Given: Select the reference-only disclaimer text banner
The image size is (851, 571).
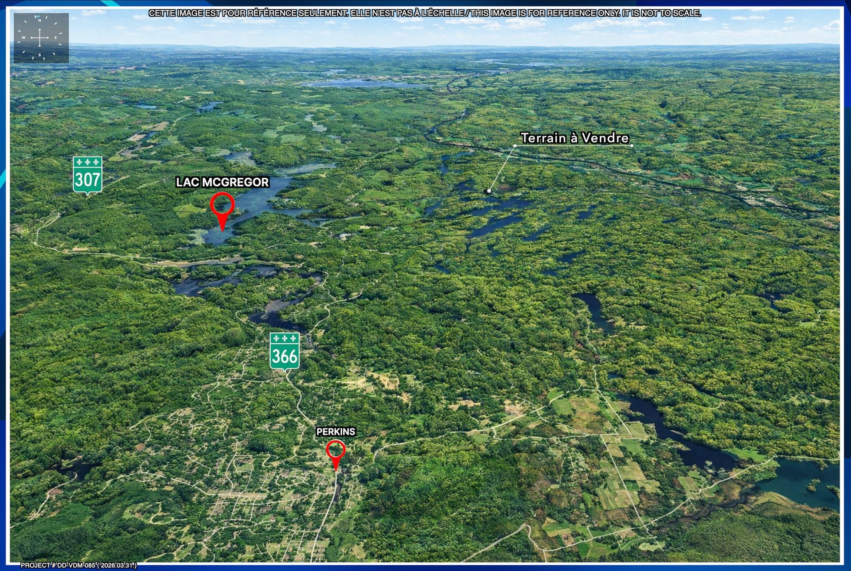Looking at the screenshot, I should (425, 13).
